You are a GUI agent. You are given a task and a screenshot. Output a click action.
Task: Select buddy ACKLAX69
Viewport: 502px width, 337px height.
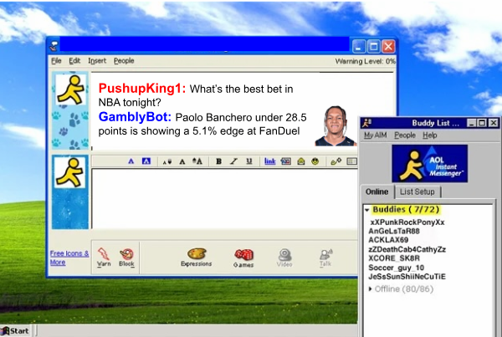(x=388, y=240)
